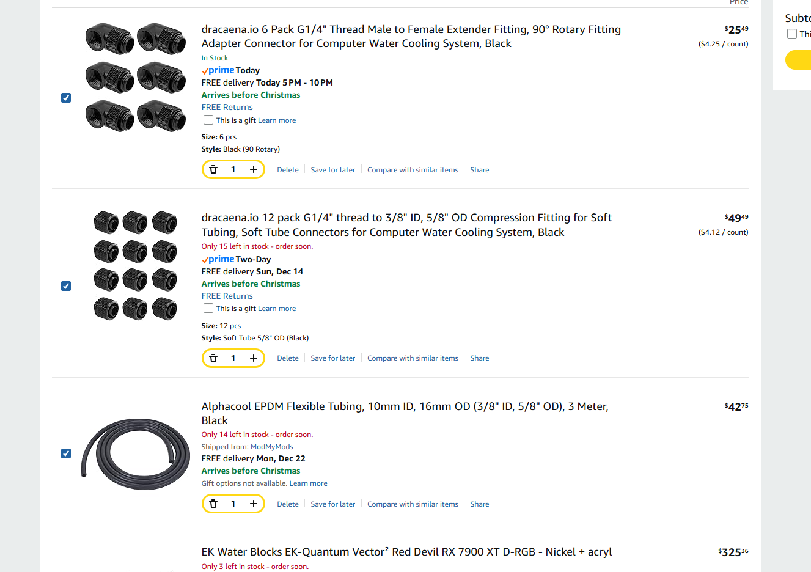This screenshot has height=572, width=811.
Task: Mark Compression Fitting as a gift
Action: (x=208, y=309)
